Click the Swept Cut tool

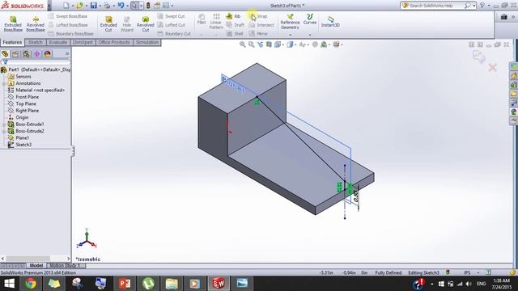(x=171, y=16)
